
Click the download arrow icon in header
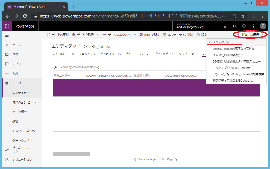coord(225,26)
